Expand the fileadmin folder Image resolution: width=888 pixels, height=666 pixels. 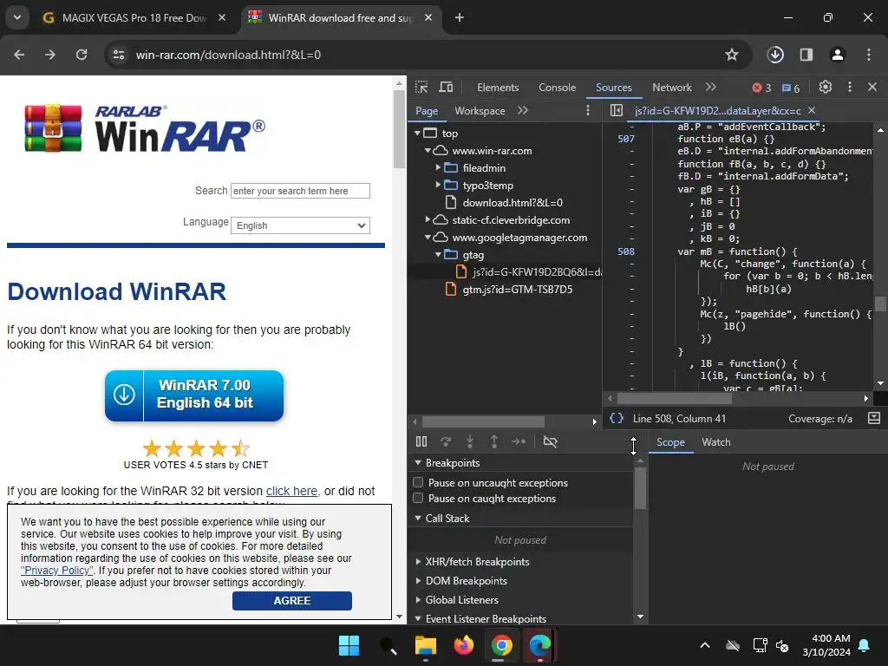438,167
